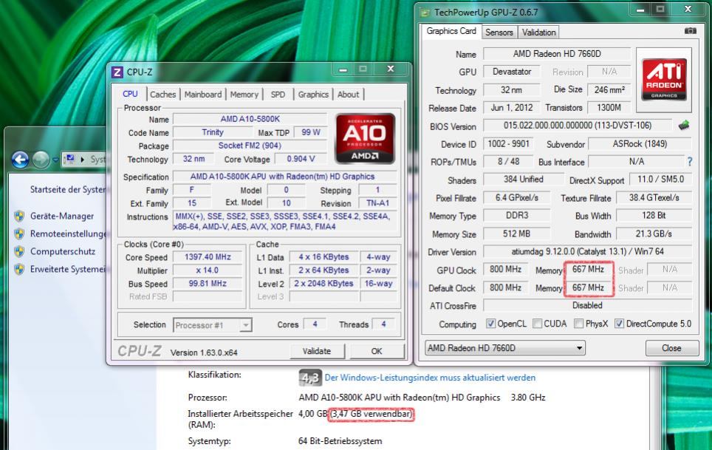This screenshot has height=450, width=712.
Task: Toggle the CUDA checkbox in GPU-Z
Action: (x=537, y=324)
